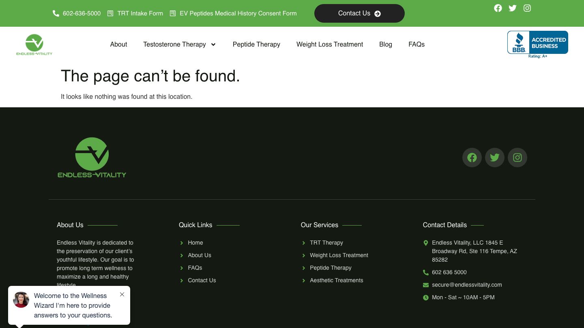Open the footer Instagram circle icon
Viewport: 584px width, 328px height.
517,158
